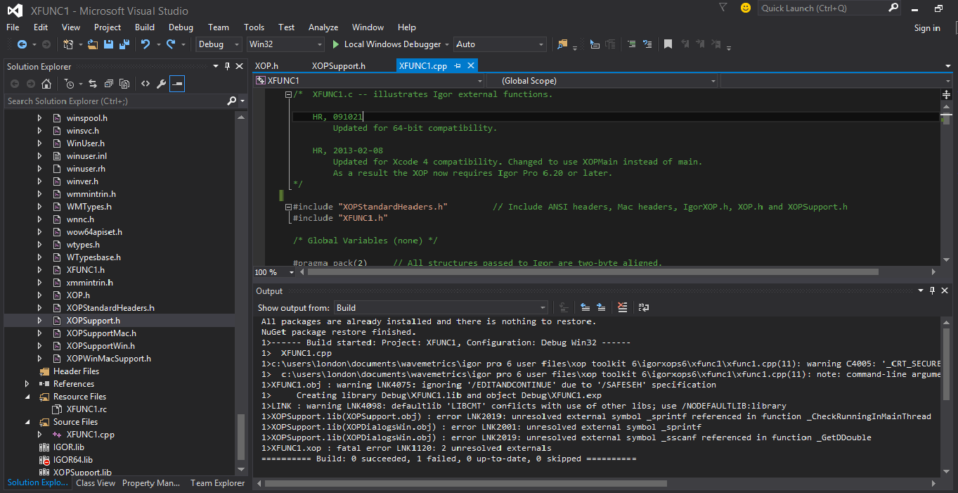Switch to the Class View tab
Image resolution: width=958 pixels, height=493 pixels.
(96, 483)
